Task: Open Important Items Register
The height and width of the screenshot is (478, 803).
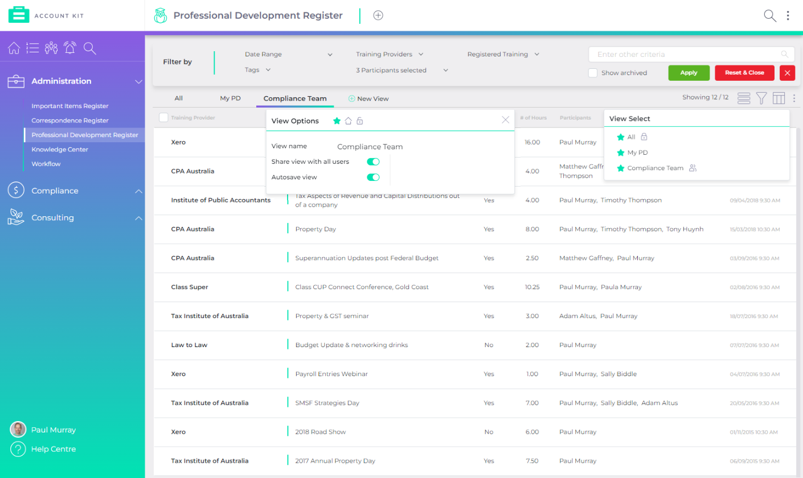Action: coord(70,106)
